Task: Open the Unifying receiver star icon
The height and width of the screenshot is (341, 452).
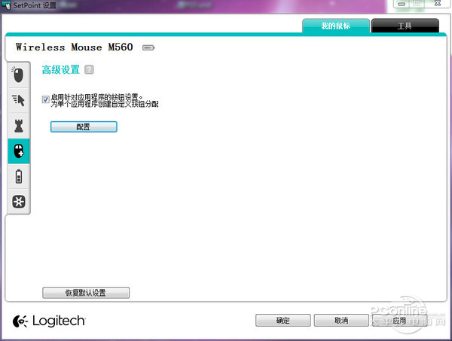Action: (x=18, y=201)
